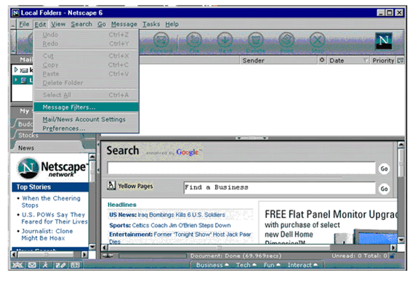Screen dimensions: 419x282
Task: Open the File menu
Action: 24,24
